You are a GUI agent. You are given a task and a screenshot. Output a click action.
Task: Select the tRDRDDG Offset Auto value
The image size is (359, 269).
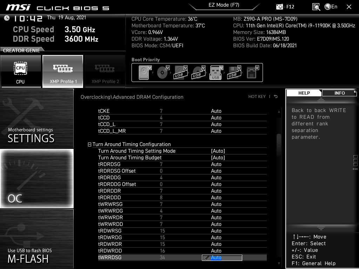tap(216, 184)
